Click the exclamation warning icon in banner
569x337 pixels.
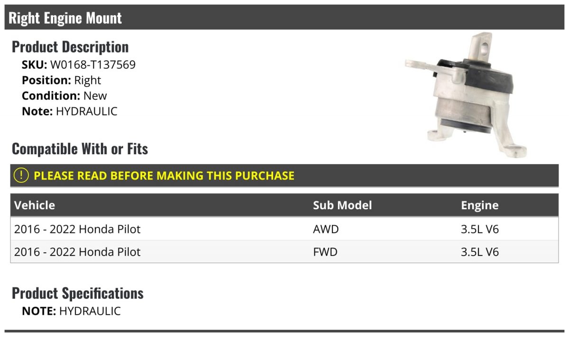[x=21, y=176]
